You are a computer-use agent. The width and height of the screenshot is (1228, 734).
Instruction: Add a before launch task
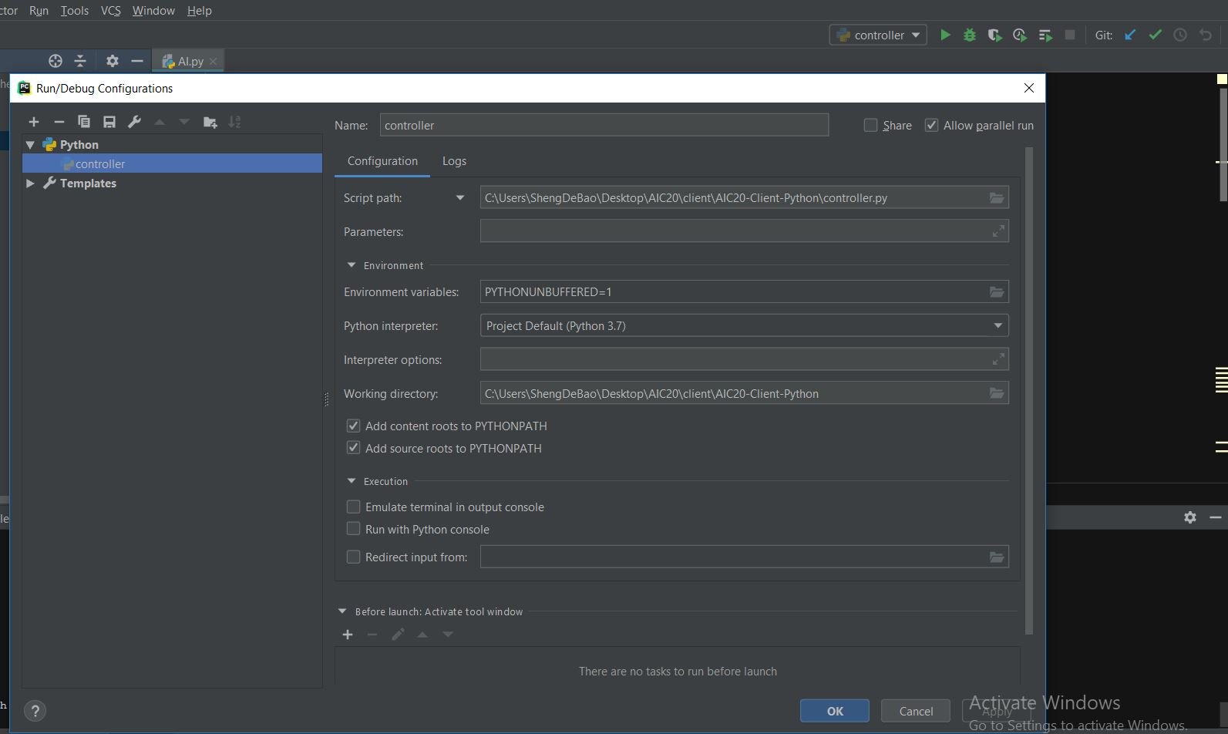348,635
